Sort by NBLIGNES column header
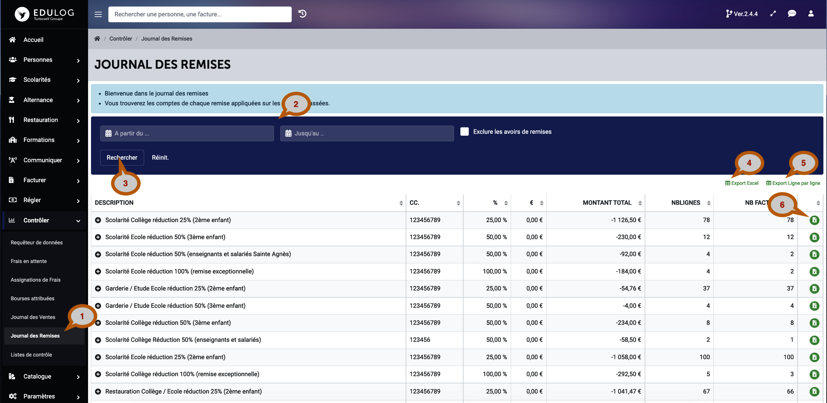The height and width of the screenshot is (403, 827). 679,203
